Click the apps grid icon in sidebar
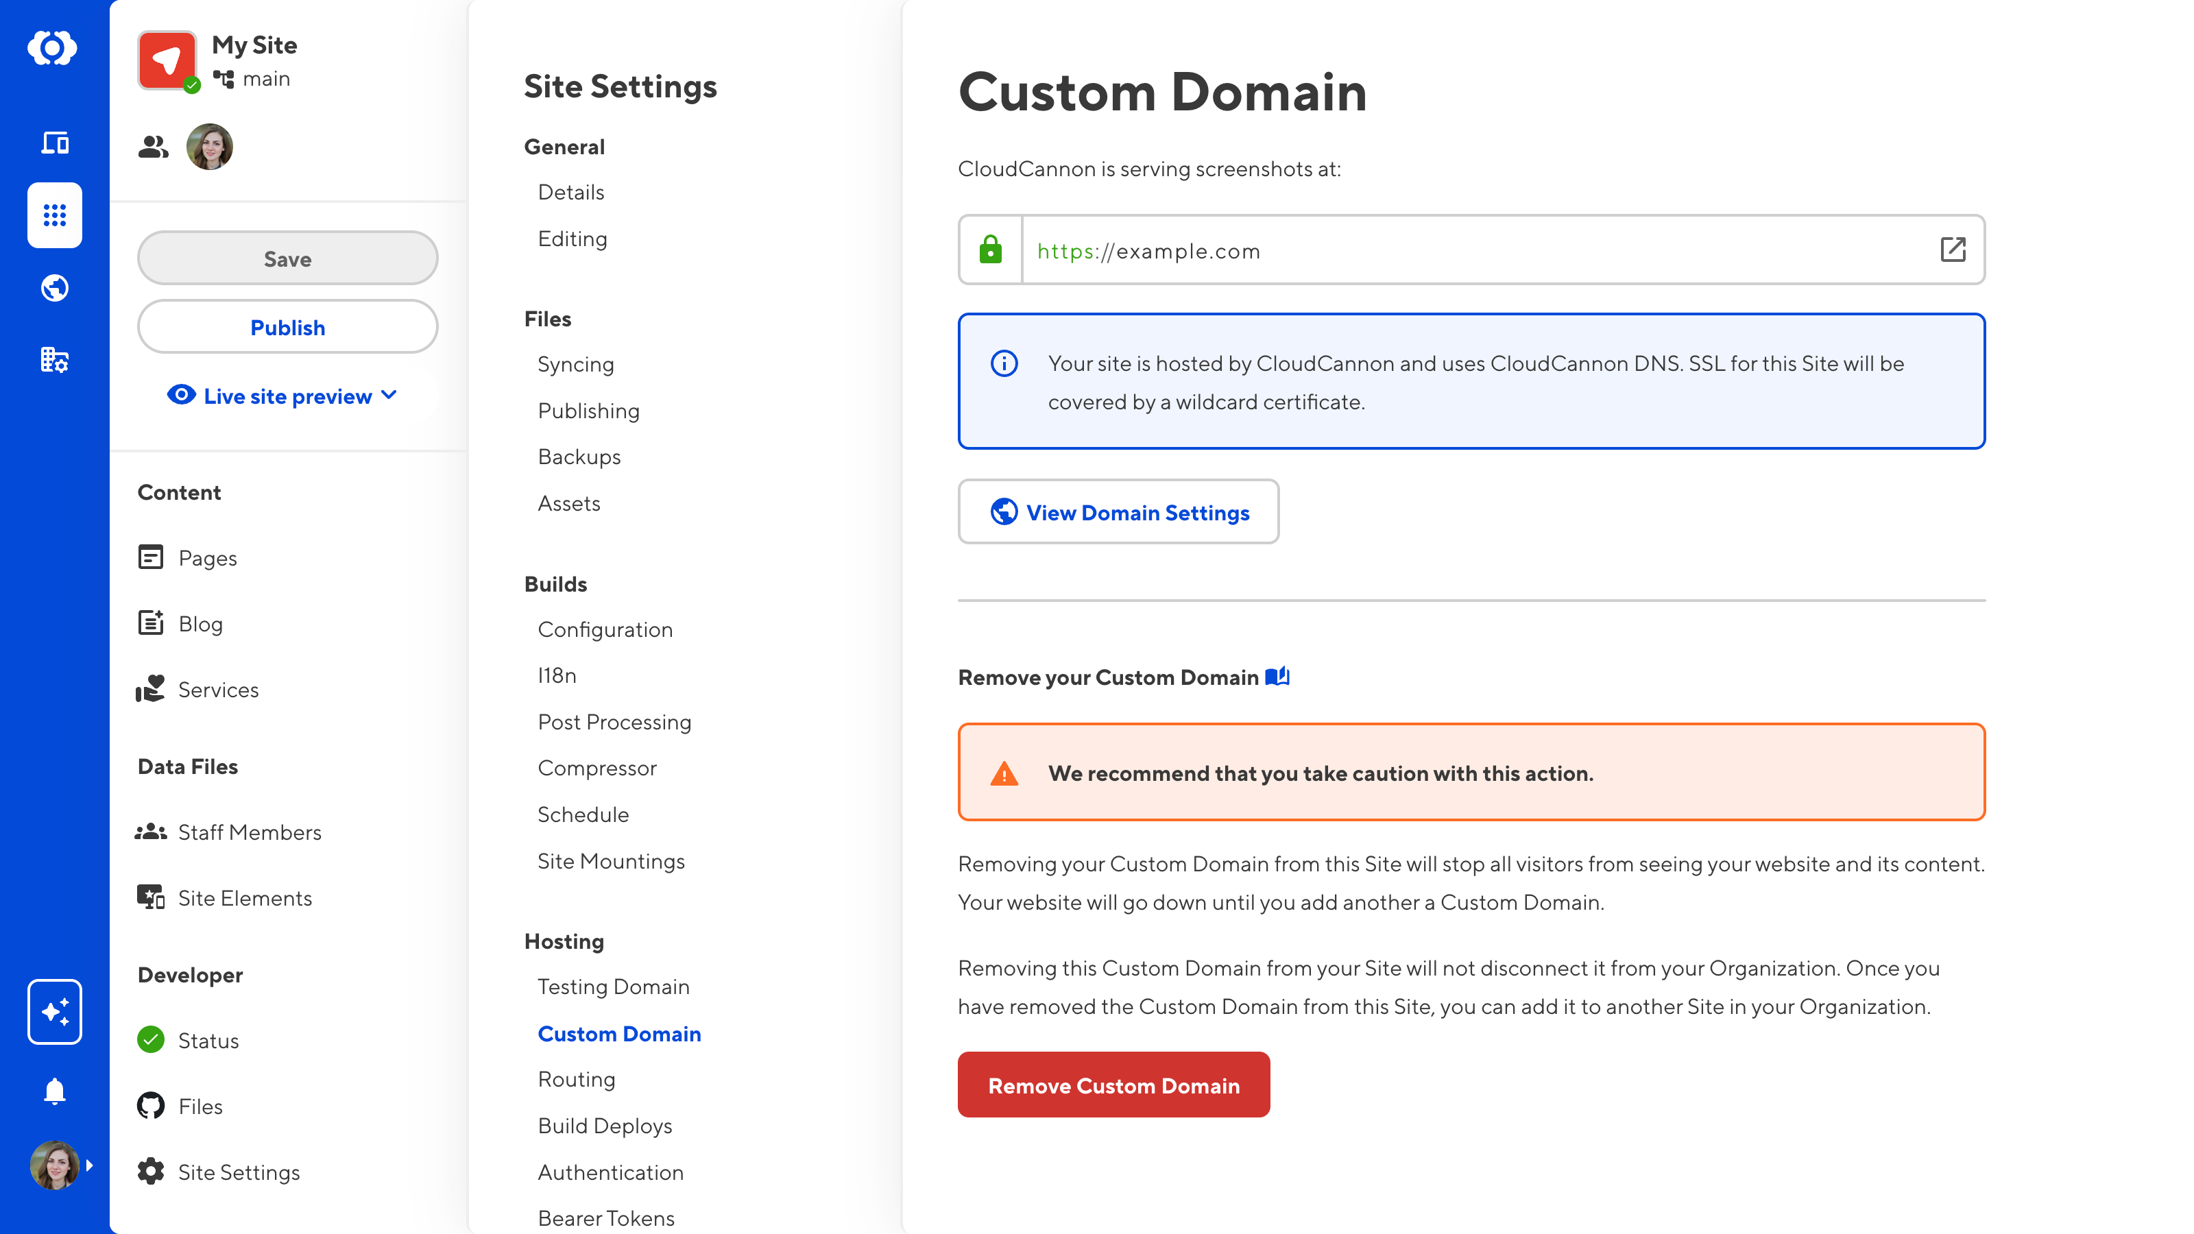 point(55,215)
